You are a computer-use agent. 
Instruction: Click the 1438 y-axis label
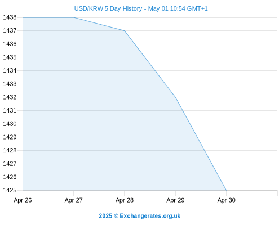10,17
